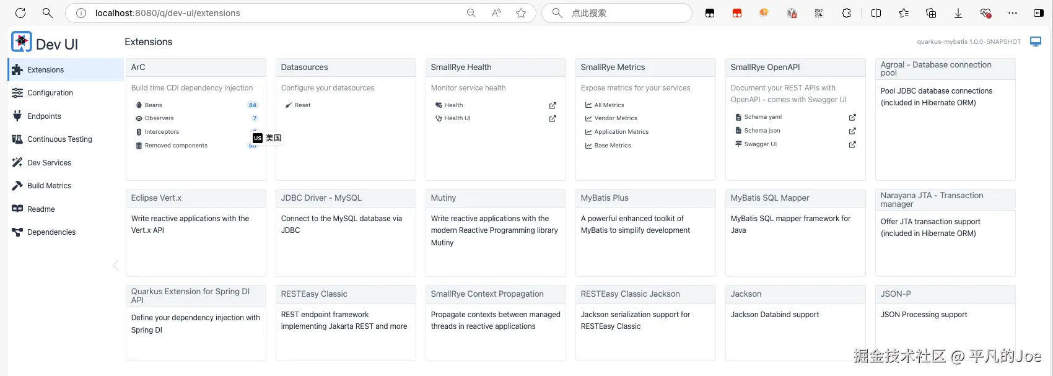The height and width of the screenshot is (376, 1053).
Task: Reload the page with the refresh icon
Action: coord(20,13)
